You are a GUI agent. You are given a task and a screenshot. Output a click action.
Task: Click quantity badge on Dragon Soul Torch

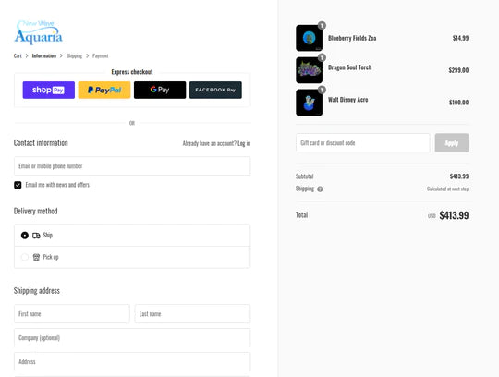322,57
